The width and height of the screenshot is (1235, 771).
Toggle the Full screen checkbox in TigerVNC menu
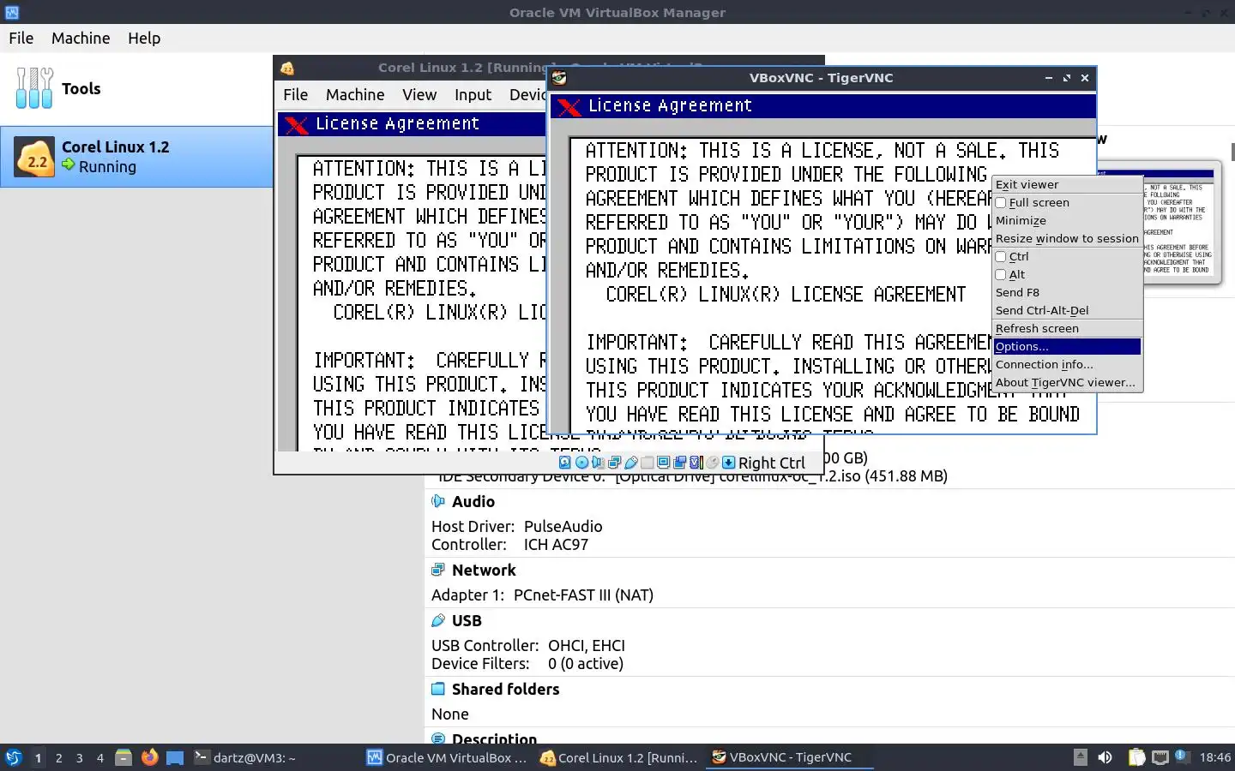(x=1000, y=203)
